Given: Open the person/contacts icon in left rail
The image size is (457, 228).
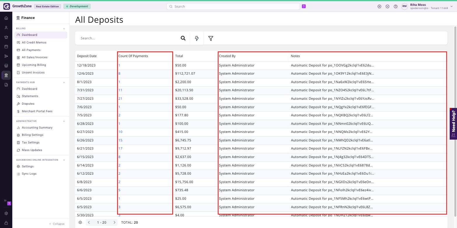Looking at the screenshot, I should pyautogui.click(x=6, y=28).
